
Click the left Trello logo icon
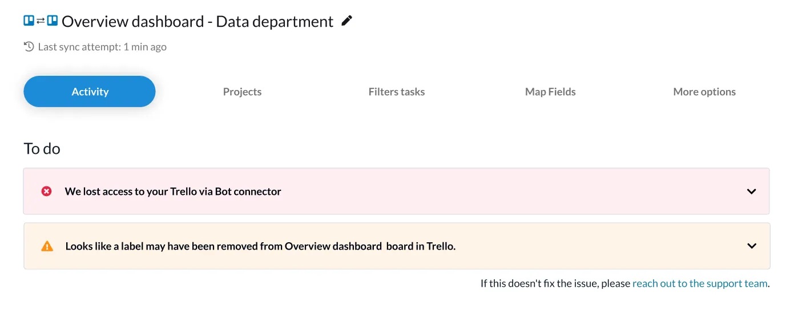(x=29, y=21)
